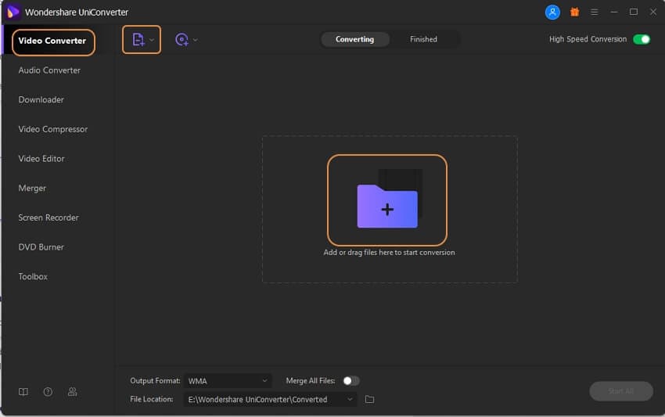Open the File Location path dropdown

[270, 399]
